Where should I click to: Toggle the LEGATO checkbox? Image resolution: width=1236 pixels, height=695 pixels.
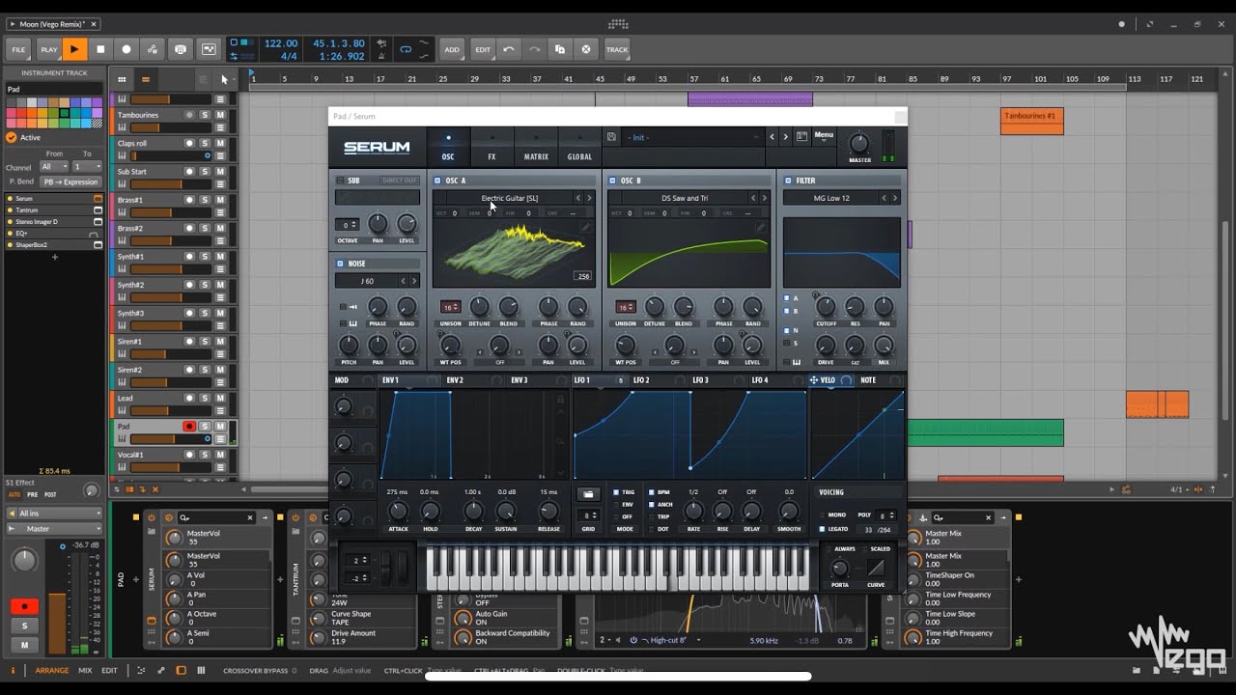[822, 529]
